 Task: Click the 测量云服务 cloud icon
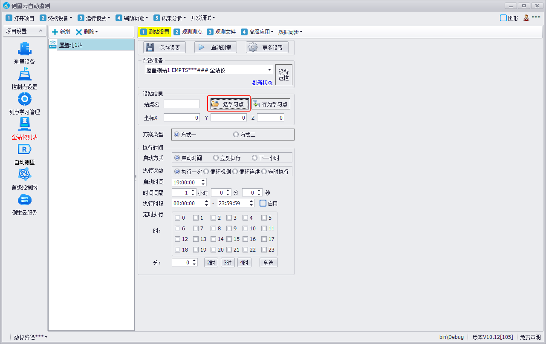point(24,200)
